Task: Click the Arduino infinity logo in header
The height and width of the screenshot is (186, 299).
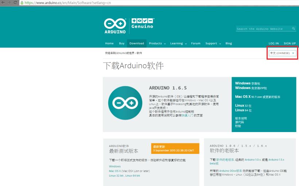Action: click(115, 26)
